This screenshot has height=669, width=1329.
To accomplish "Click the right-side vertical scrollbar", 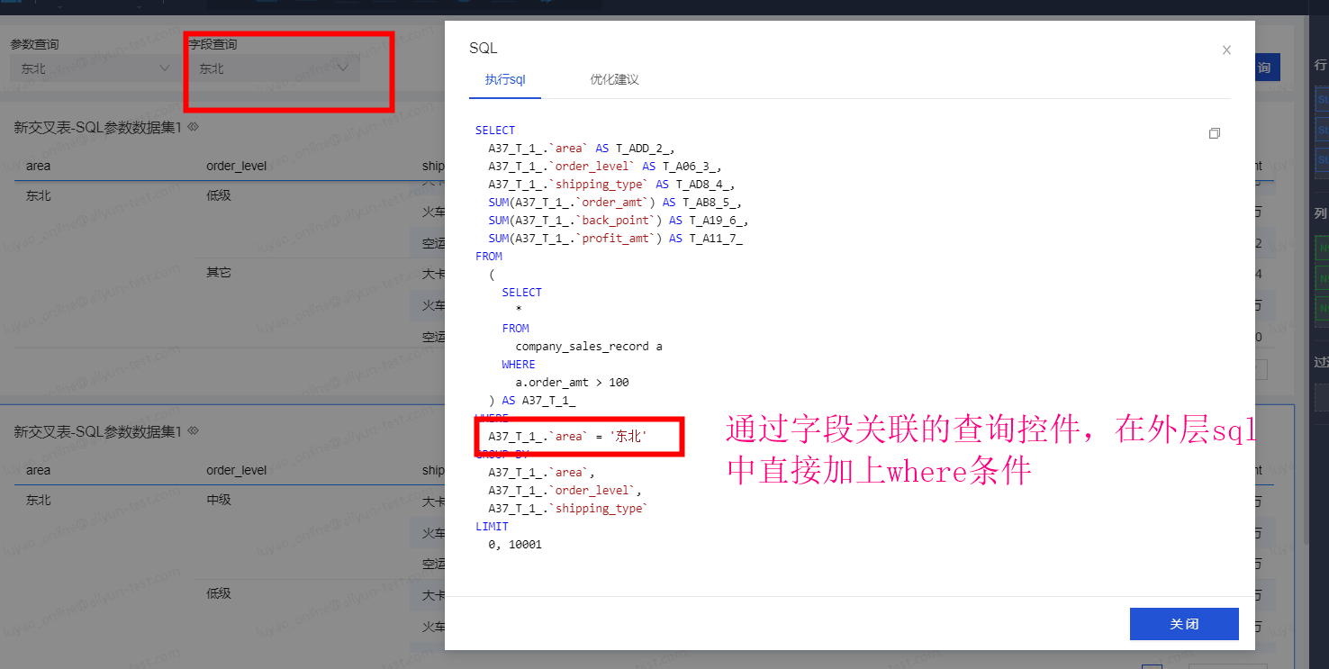I will tap(1307, 270).
